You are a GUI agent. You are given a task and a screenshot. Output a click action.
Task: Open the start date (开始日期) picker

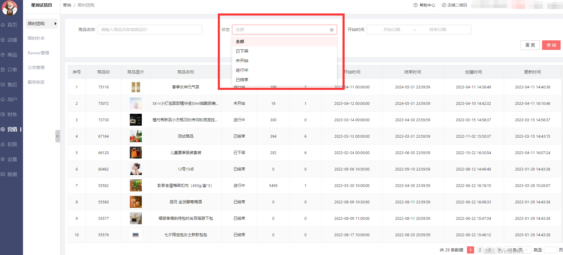pos(392,30)
